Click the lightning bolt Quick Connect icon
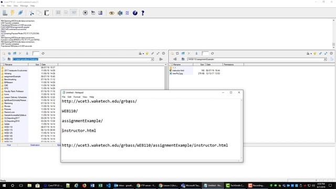 pyautogui.click(x=13, y=13)
